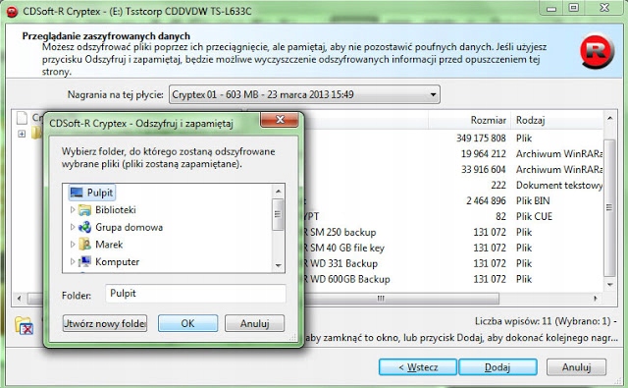The height and width of the screenshot is (388, 628).
Task: Select the row sized 33 916 604
Action: coord(452,170)
